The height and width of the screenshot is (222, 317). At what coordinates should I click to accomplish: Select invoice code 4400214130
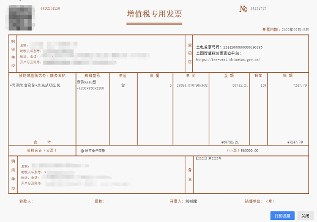coord(50,9)
